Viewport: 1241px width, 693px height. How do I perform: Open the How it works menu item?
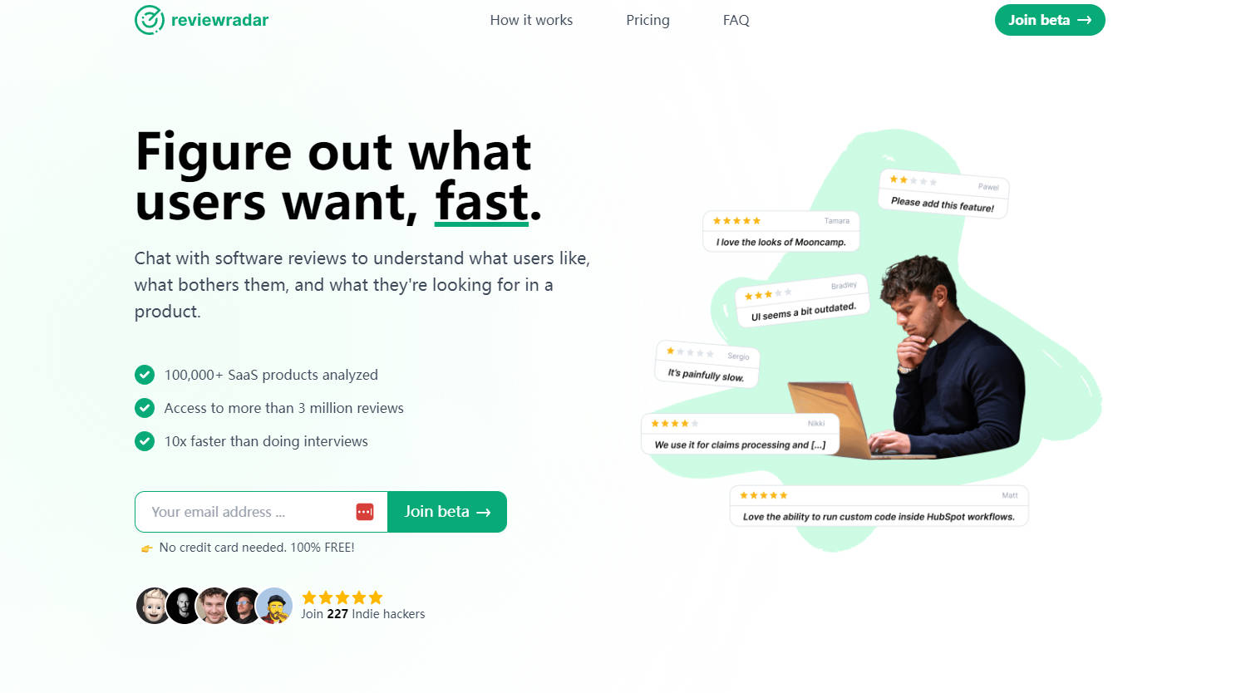(x=531, y=20)
